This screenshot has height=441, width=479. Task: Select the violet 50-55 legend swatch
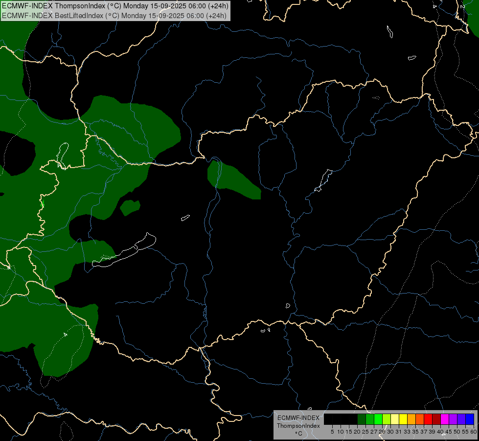(x=461, y=419)
